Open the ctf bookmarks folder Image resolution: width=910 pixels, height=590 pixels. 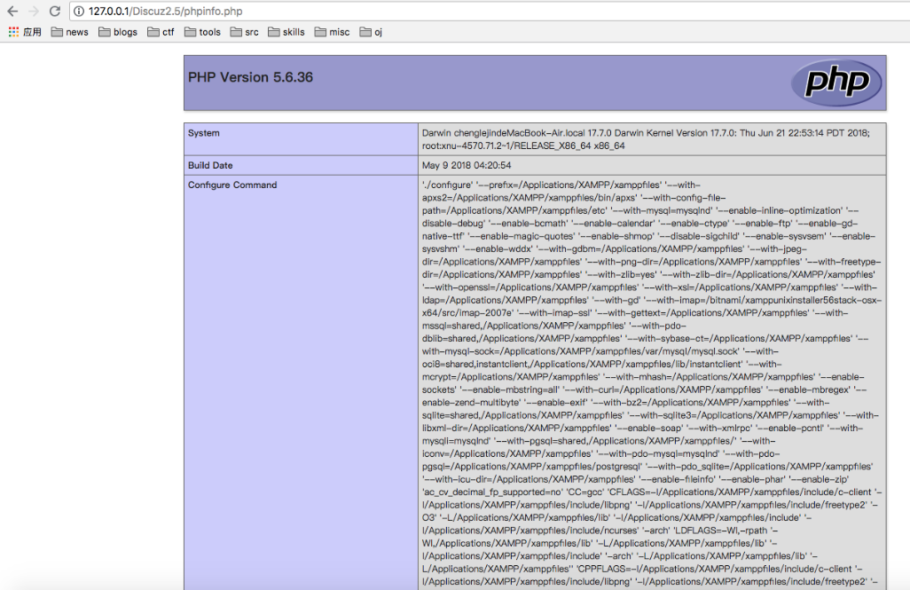(161, 32)
